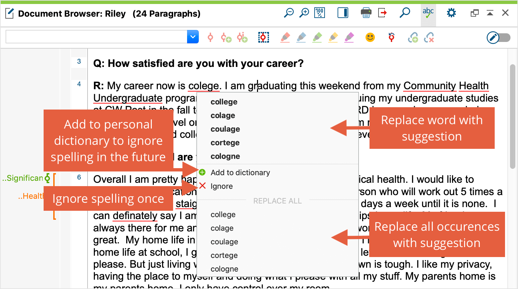Replace word with bold 'cologne' suggestion

pyautogui.click(x=225, y=156)
